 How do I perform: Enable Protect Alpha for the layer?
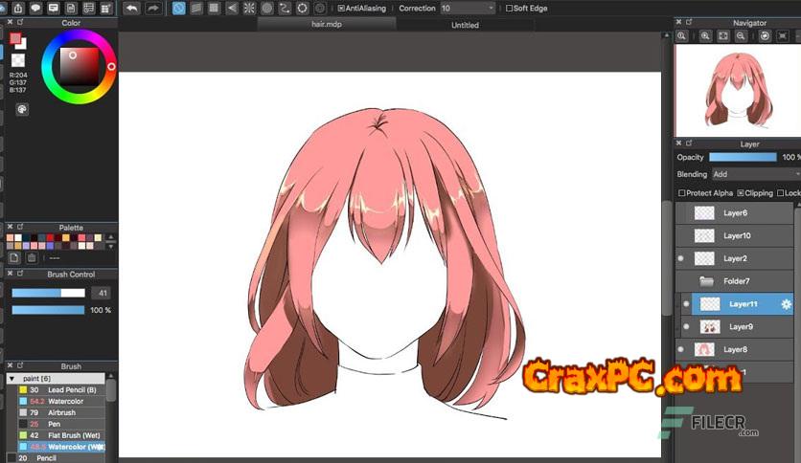click(681, 193)
